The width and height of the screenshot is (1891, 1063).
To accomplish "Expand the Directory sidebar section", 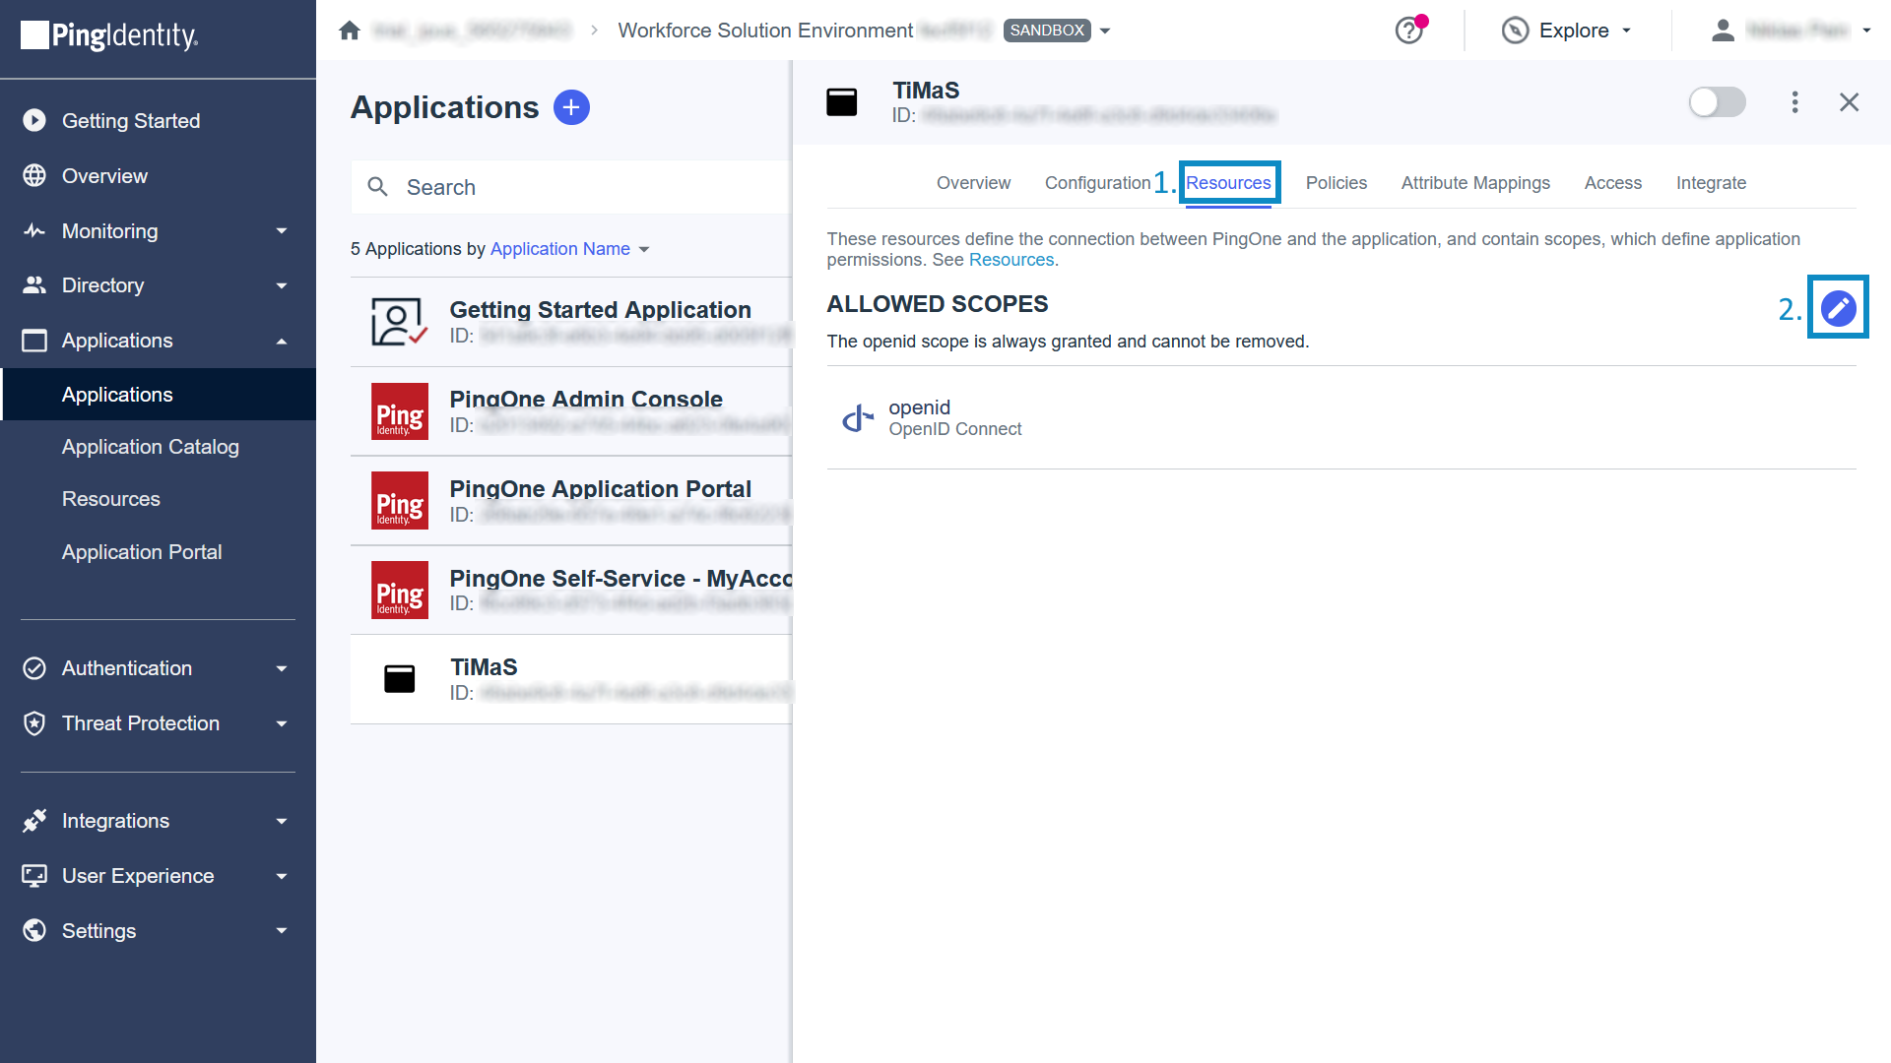I will point(282,286).
